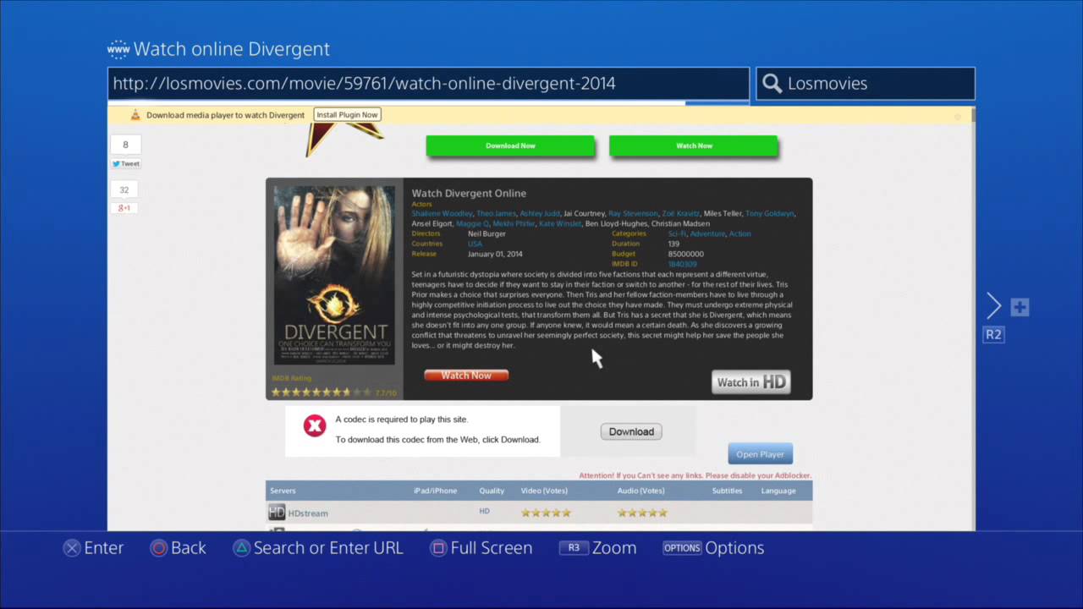This screenshot has width=1083, height=609.
Task: Click the OPTIONS icon
Action: click(682, 548)
